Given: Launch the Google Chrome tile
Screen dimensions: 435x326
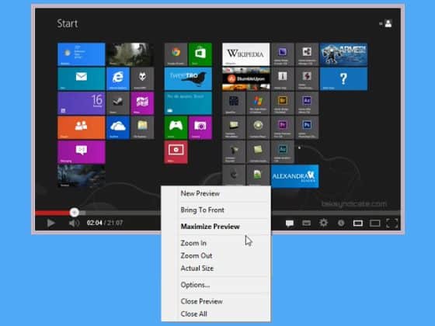Looking at the screenshot, I should tap(176, 54).
